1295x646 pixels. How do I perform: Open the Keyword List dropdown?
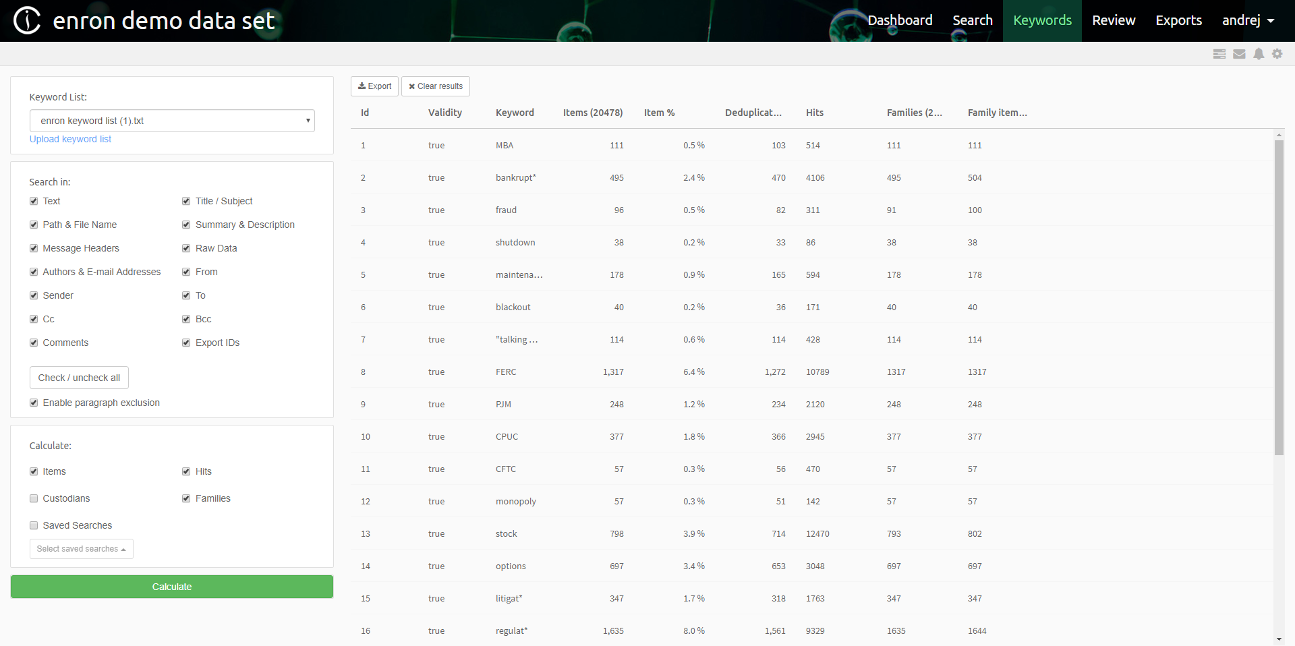172,121
